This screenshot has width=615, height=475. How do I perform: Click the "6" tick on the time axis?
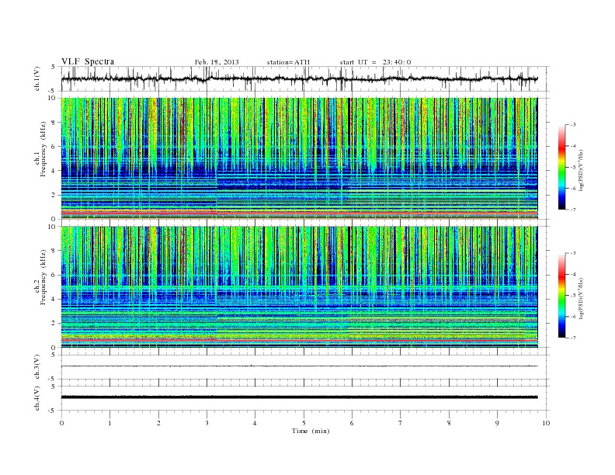pos(352,423)
